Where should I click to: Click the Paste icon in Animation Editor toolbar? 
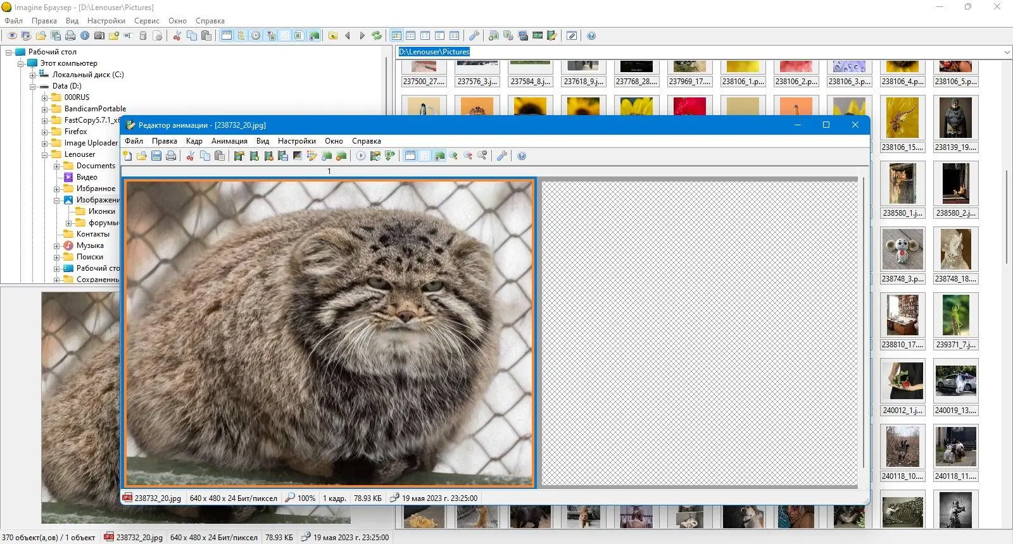coord(220,156)
